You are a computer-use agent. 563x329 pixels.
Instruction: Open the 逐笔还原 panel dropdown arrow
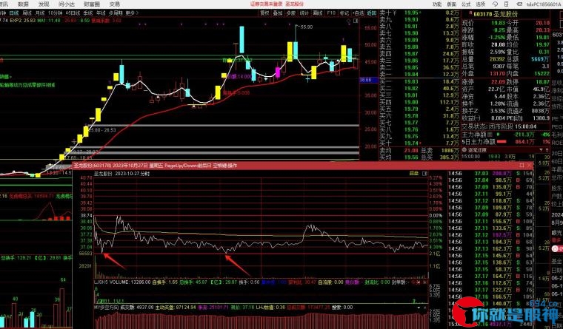pos(541,150)
